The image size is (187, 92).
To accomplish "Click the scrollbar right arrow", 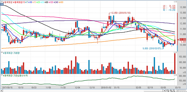I will click(x=165, y=90).
